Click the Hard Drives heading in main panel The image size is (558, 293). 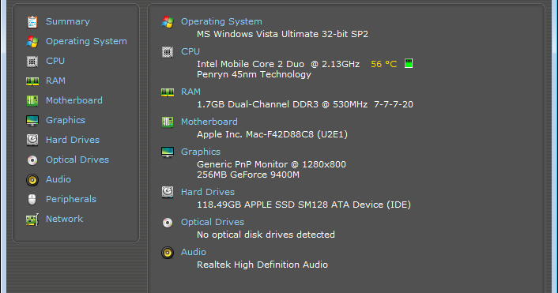(x=208, y=192)
